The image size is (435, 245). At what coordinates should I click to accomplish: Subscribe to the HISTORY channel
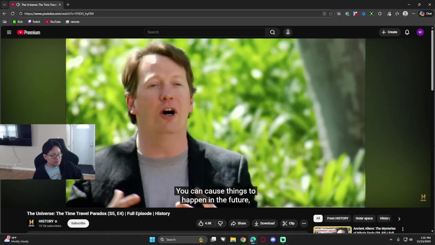click(78, 223)
